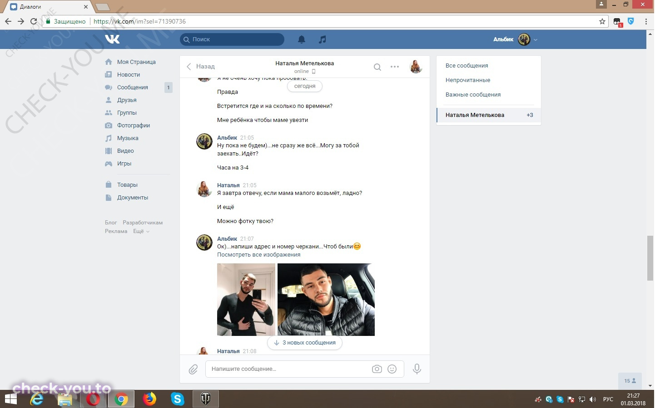655x408 pixels.
Task: Click the Друзья sidebar icon
Action: (109, 100)
